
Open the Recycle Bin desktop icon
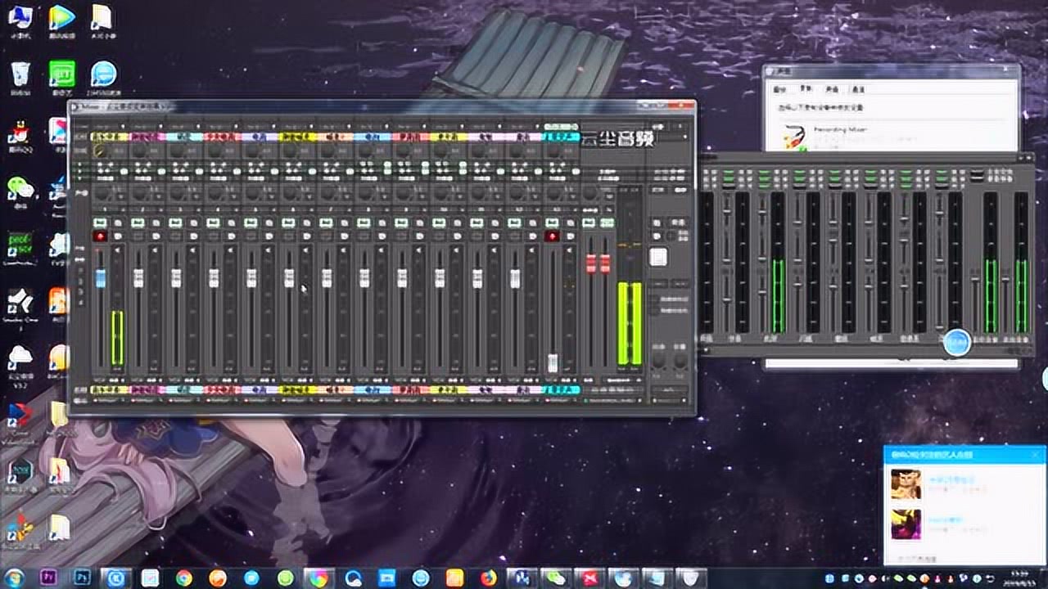(x=21, y=78)
